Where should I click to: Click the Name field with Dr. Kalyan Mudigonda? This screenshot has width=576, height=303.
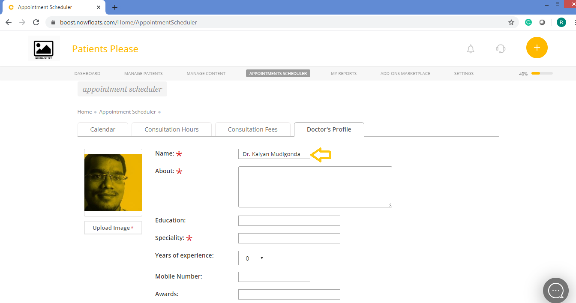(274, 154)
